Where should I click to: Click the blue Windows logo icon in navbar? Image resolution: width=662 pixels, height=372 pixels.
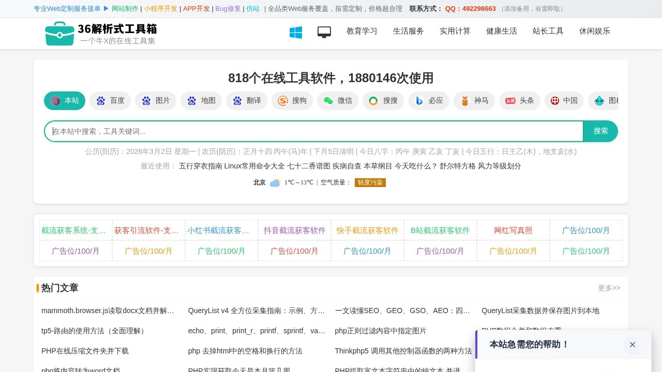point(296,32)
